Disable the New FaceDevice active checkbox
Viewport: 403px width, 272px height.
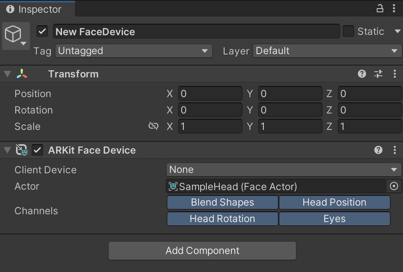pos(42,32)
